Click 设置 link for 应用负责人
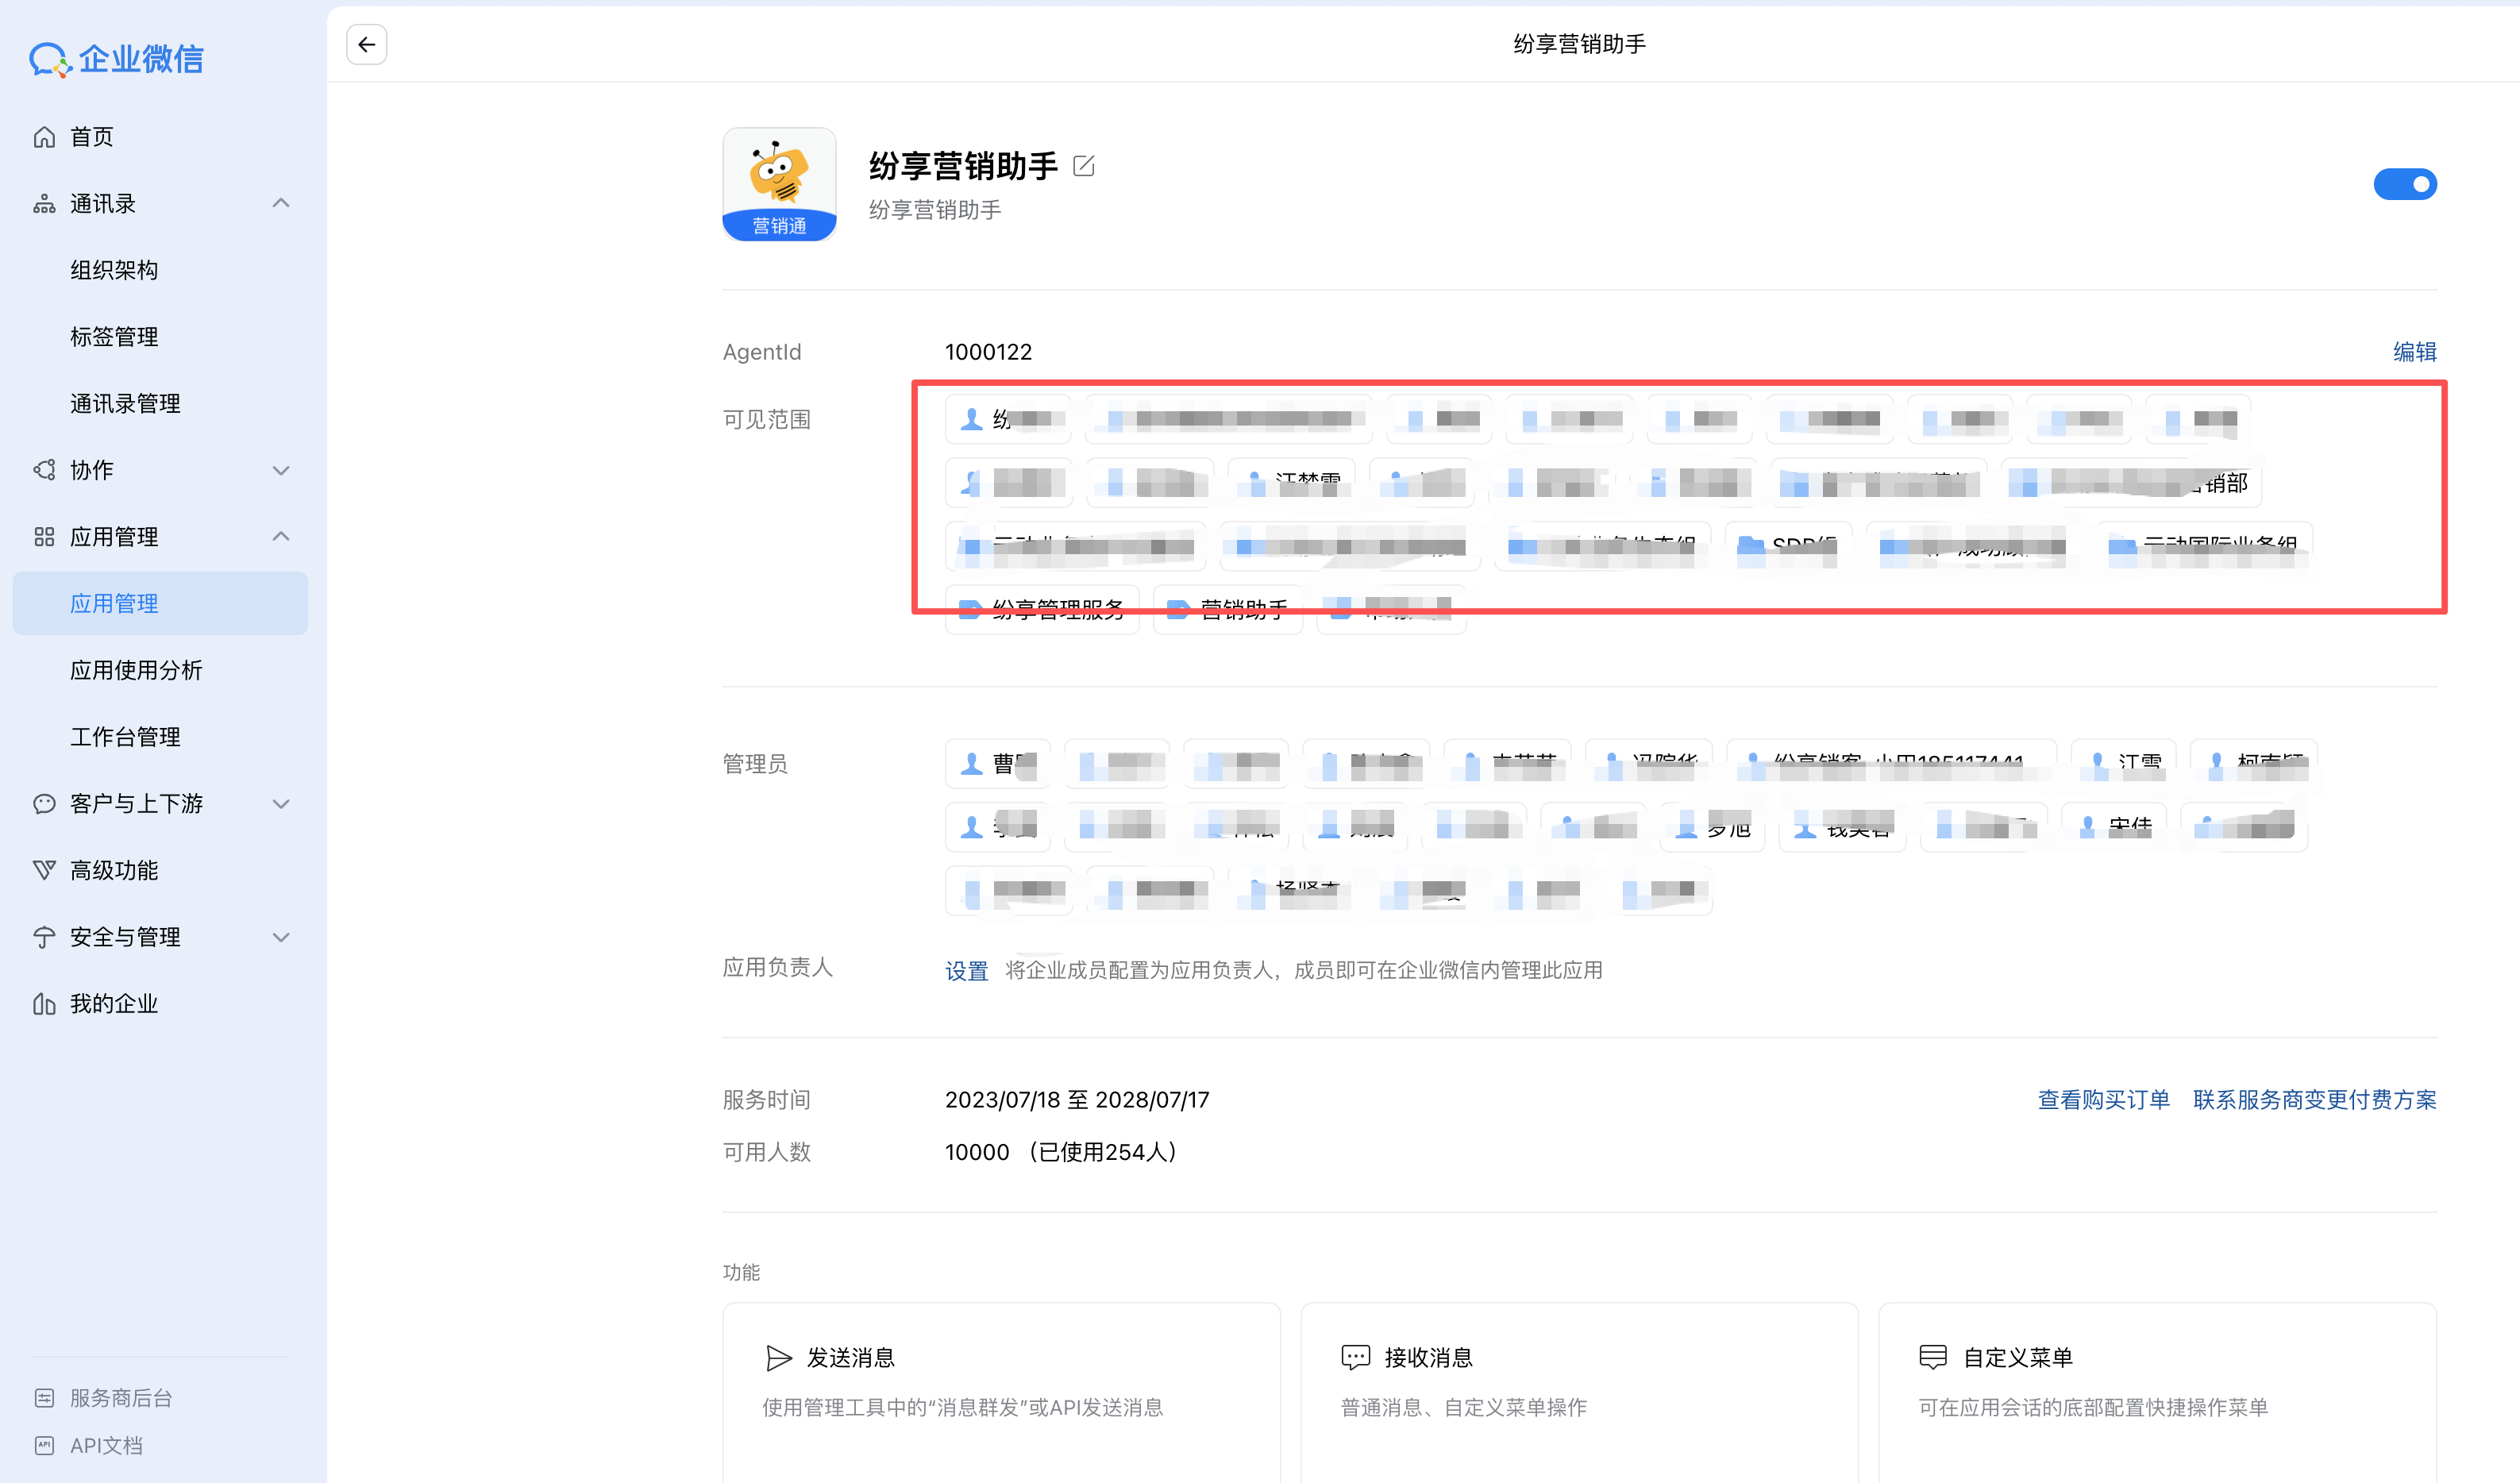The width and height of the screenshot is (2520, 1483). click(x=966, y=971)
